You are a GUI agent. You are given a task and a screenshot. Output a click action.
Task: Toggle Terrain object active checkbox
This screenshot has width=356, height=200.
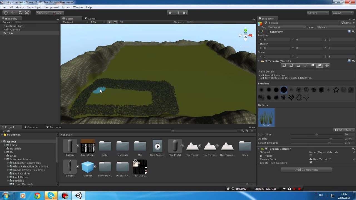[266, 23]
